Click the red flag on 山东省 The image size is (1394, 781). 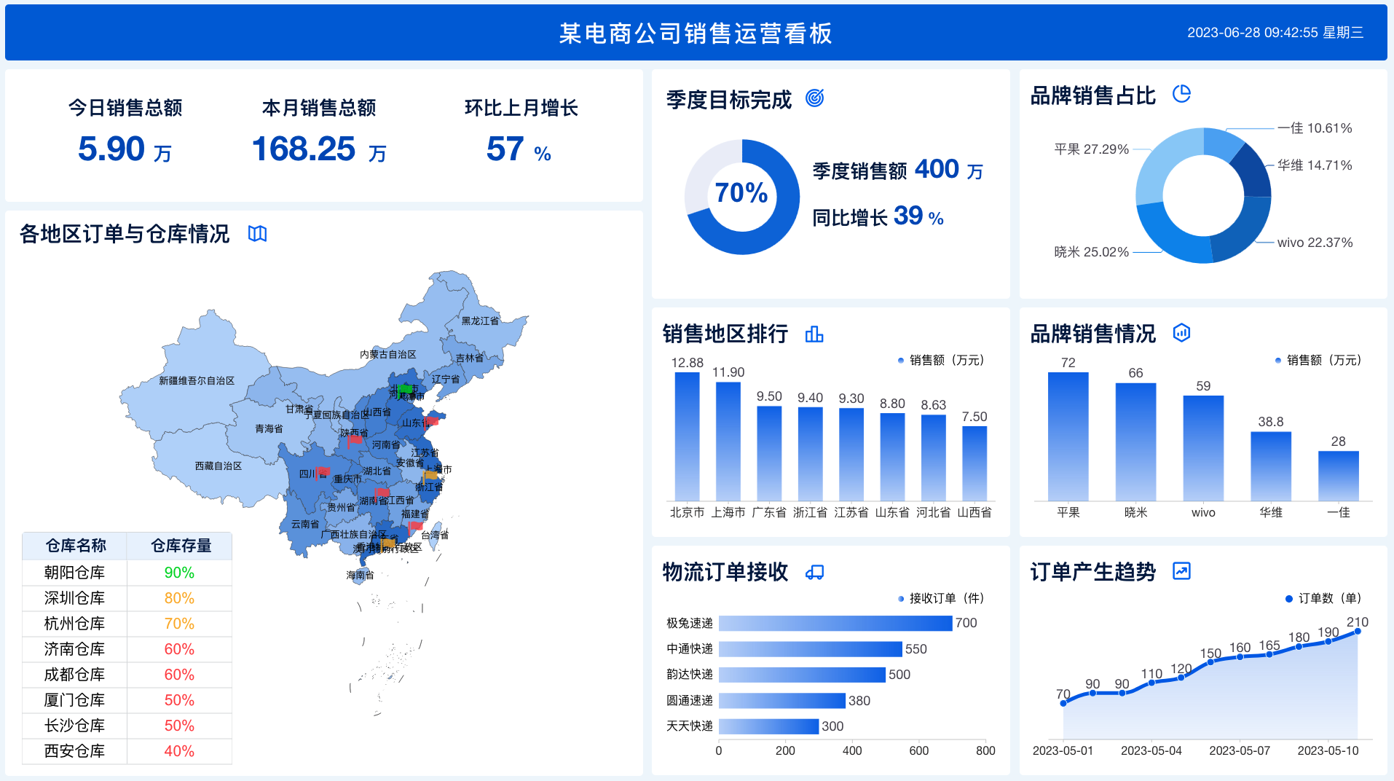point(430,421)
